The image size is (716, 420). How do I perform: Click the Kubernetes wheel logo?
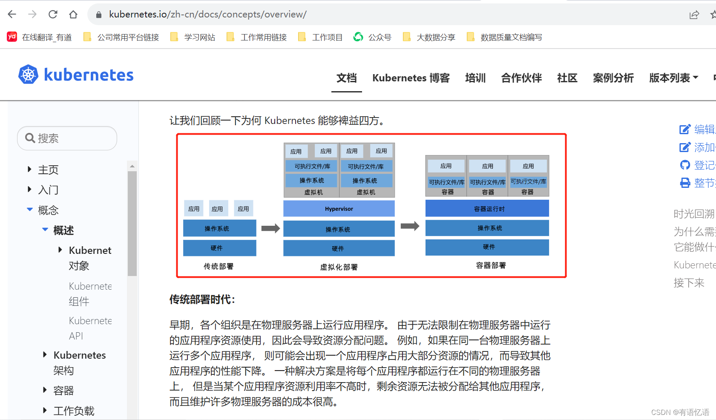tap(28, 75)
